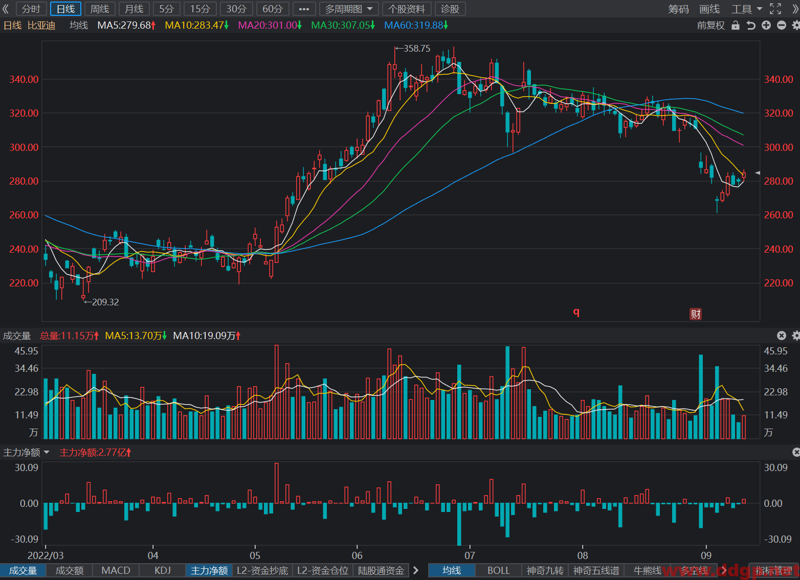Image resolution: width=800 pixels, height=580 pixels.
Task: Undo chart action with back arrow icon
Action: 750,25
